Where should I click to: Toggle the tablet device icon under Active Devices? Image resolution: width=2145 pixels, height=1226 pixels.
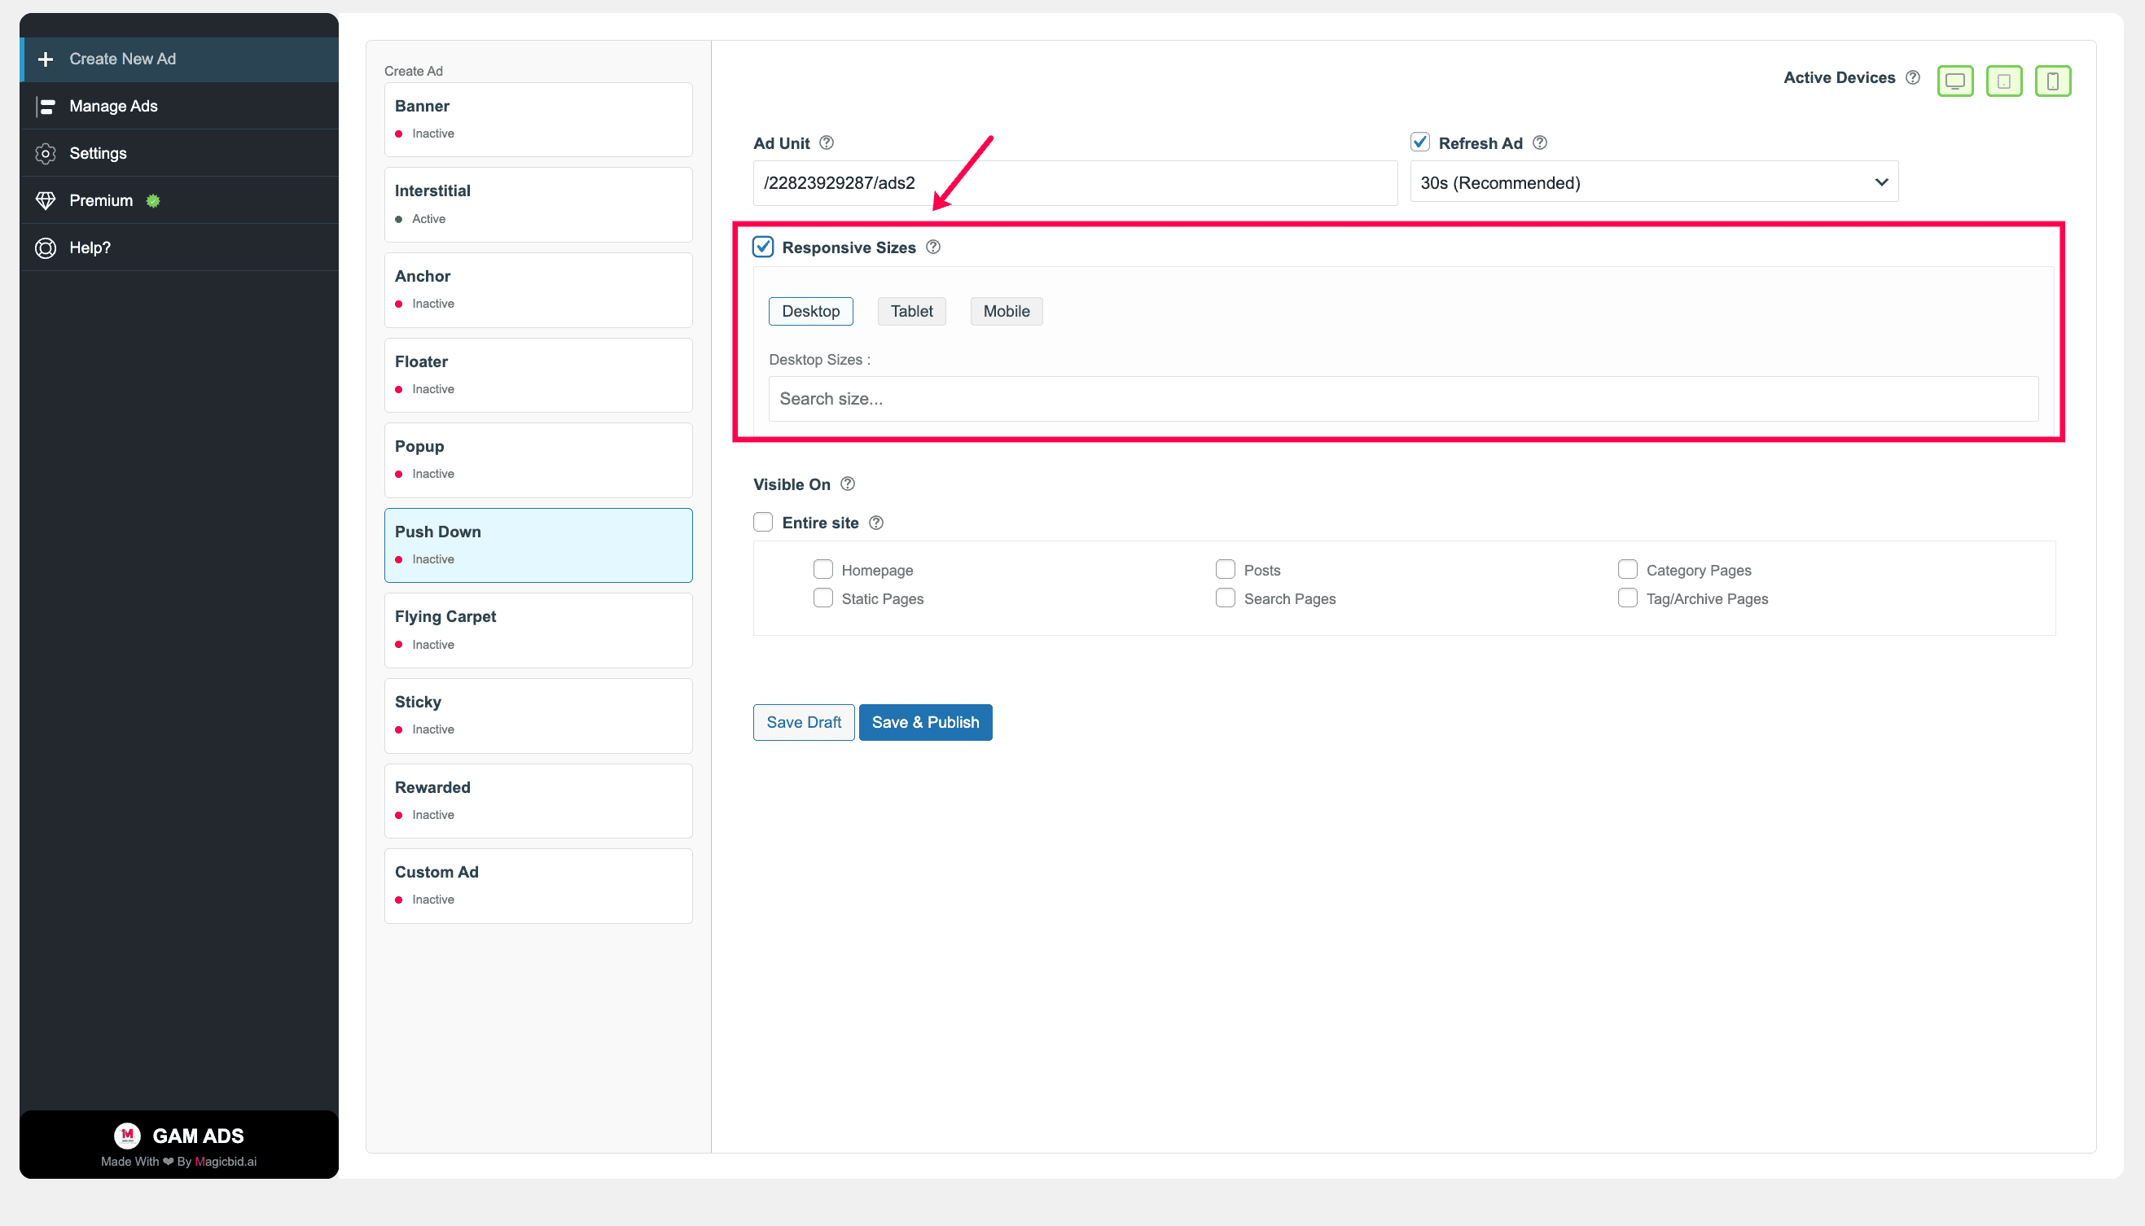pyautogui.click(x=2003, y=81)
